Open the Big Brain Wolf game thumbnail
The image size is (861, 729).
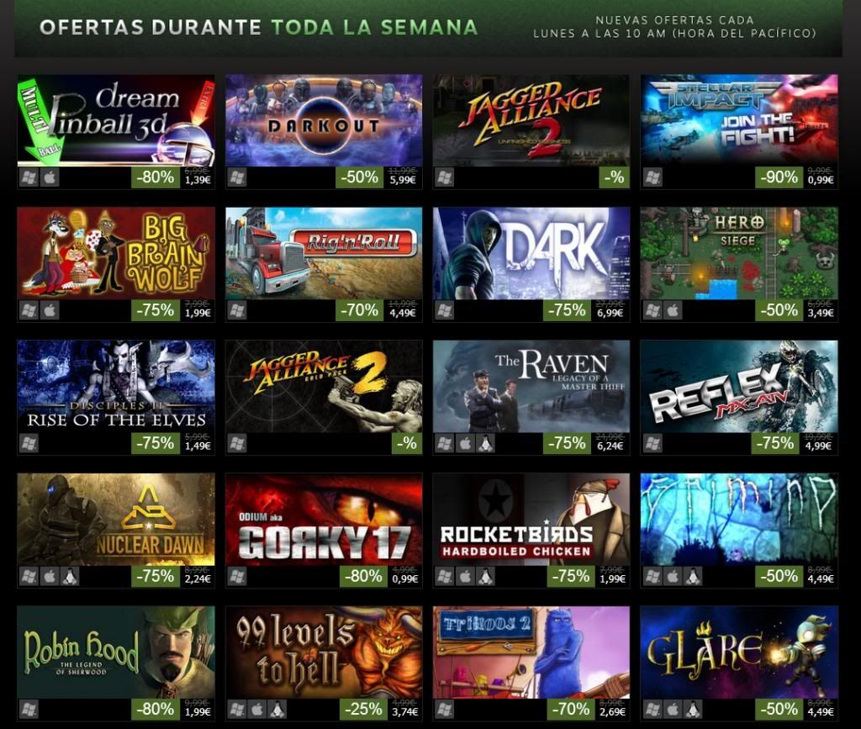[x=116, y=253]
